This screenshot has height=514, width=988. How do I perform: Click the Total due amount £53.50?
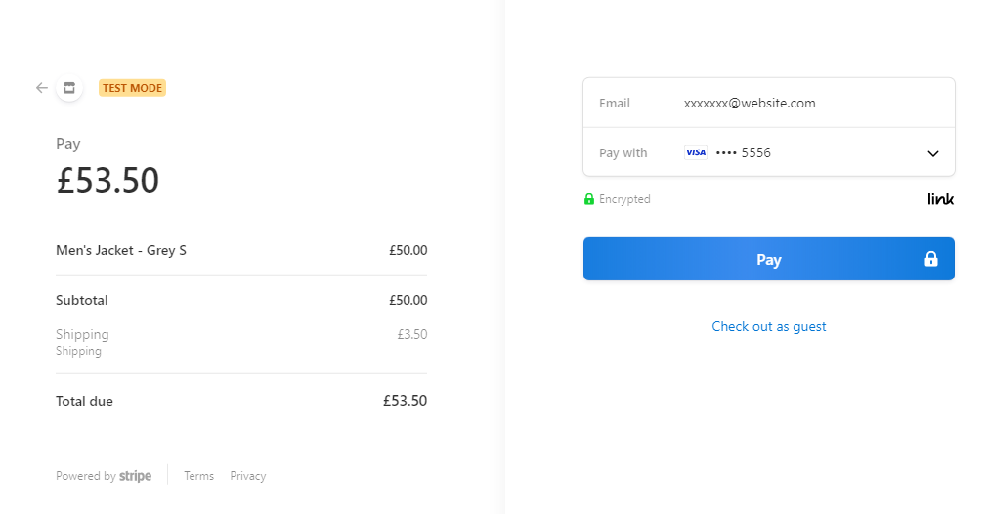tap(406, 401)
